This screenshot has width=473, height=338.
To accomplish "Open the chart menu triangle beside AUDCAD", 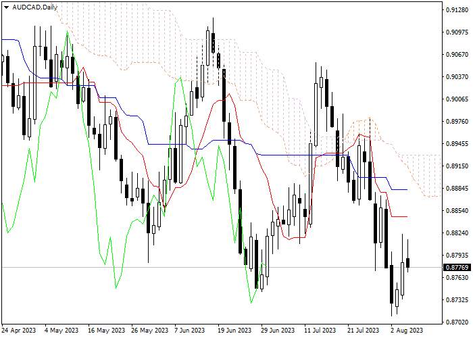I will (x=6, y=7).
